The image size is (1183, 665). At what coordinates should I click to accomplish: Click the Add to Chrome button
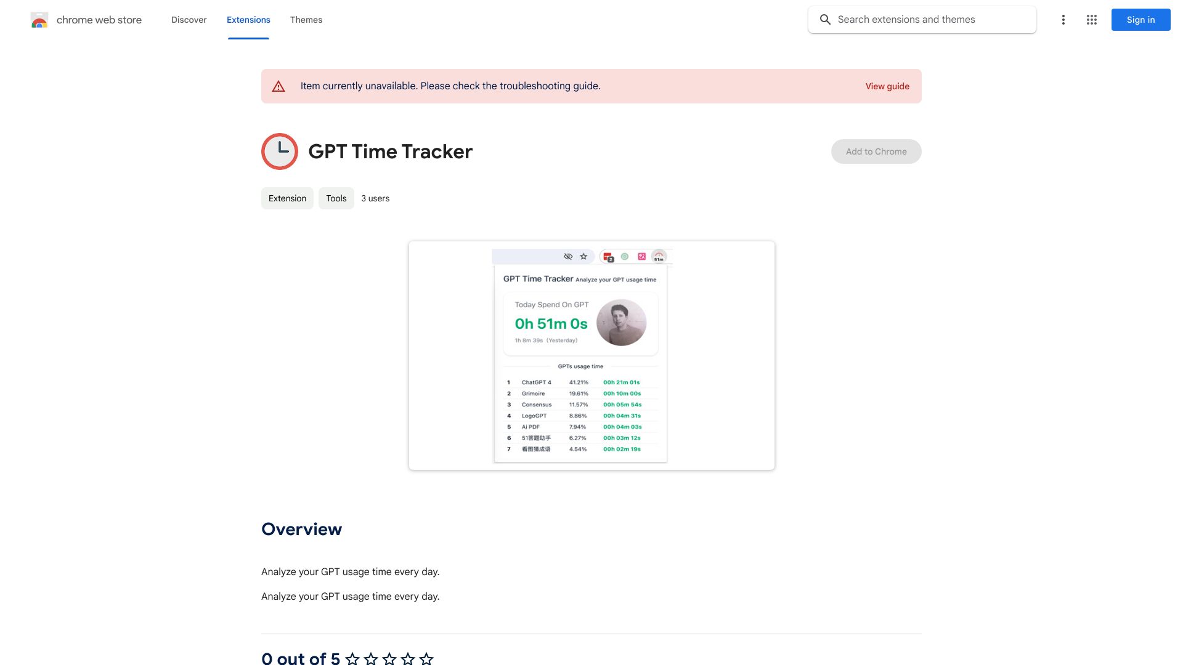pyautogui.click(x=876, y=151)
